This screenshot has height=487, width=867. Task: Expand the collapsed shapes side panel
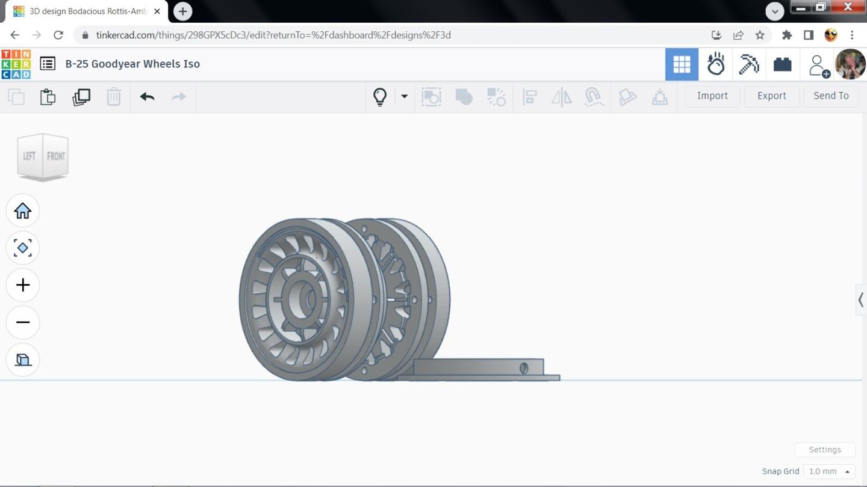[x=861, y=299]
